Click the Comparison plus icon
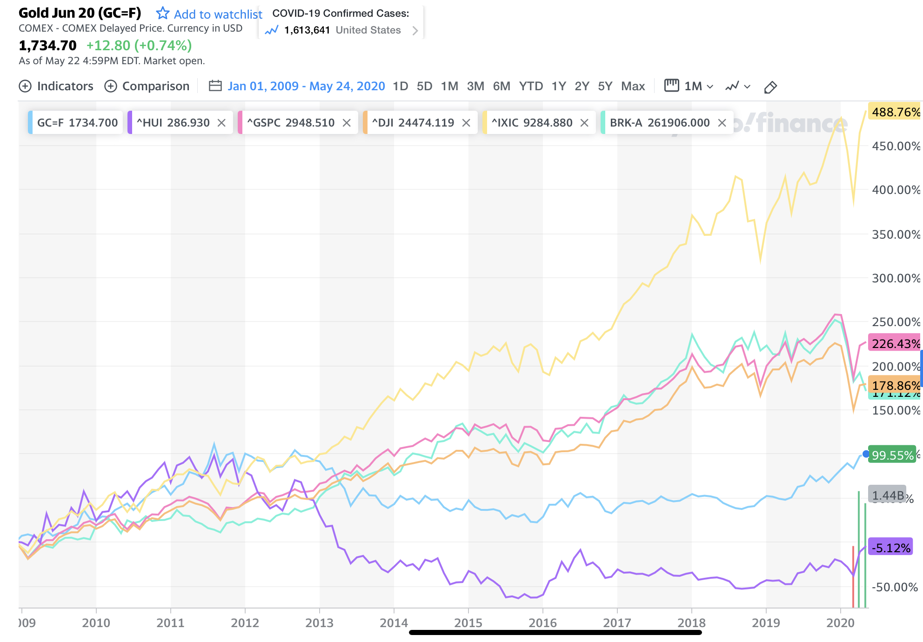This screenshot has height=642, width=923. point(111,87)
